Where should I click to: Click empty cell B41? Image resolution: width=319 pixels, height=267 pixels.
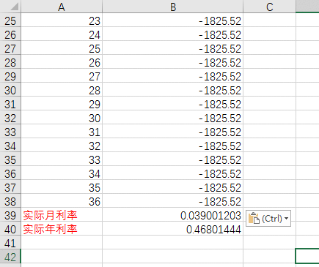coord(173,243)
